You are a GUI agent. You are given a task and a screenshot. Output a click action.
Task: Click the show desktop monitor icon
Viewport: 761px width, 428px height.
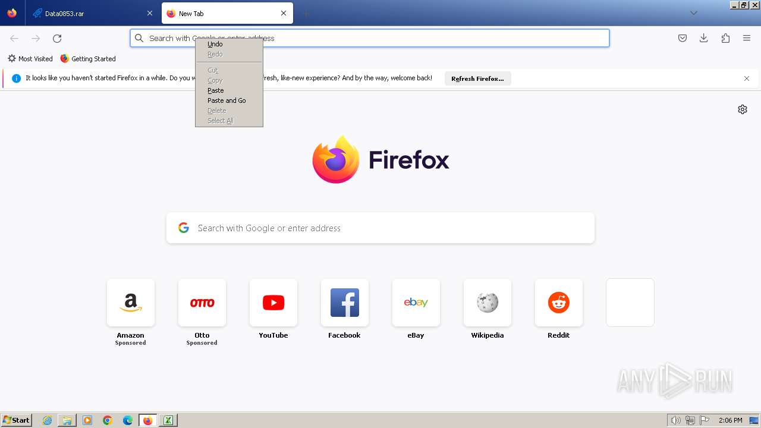[x=754, y=420]
